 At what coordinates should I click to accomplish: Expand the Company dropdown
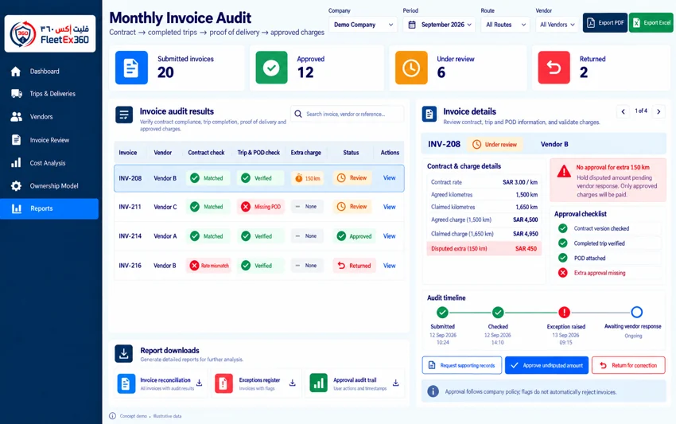363,25
